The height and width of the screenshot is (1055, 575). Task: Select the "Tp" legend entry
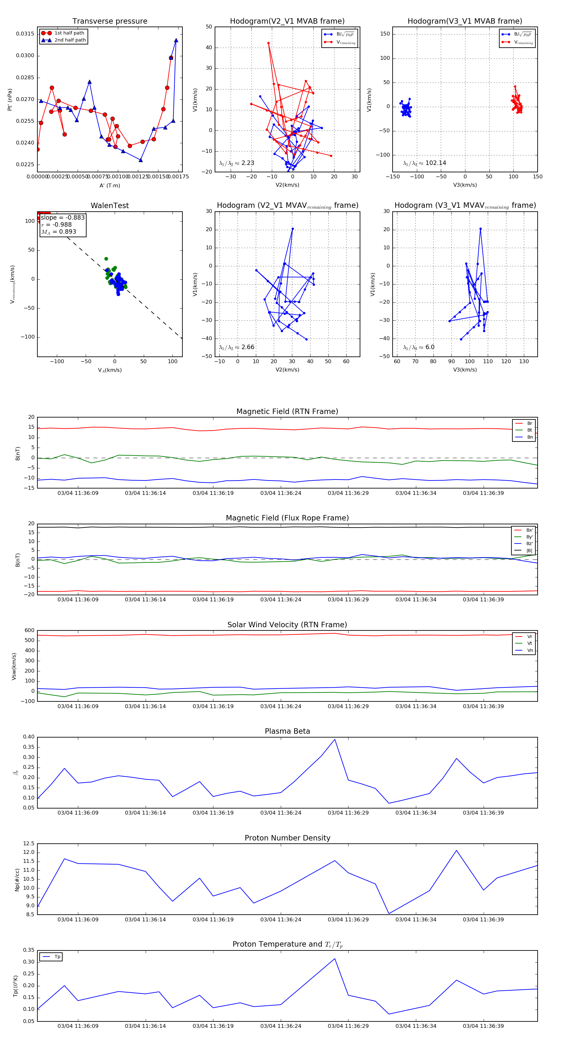tap(51, 957)
